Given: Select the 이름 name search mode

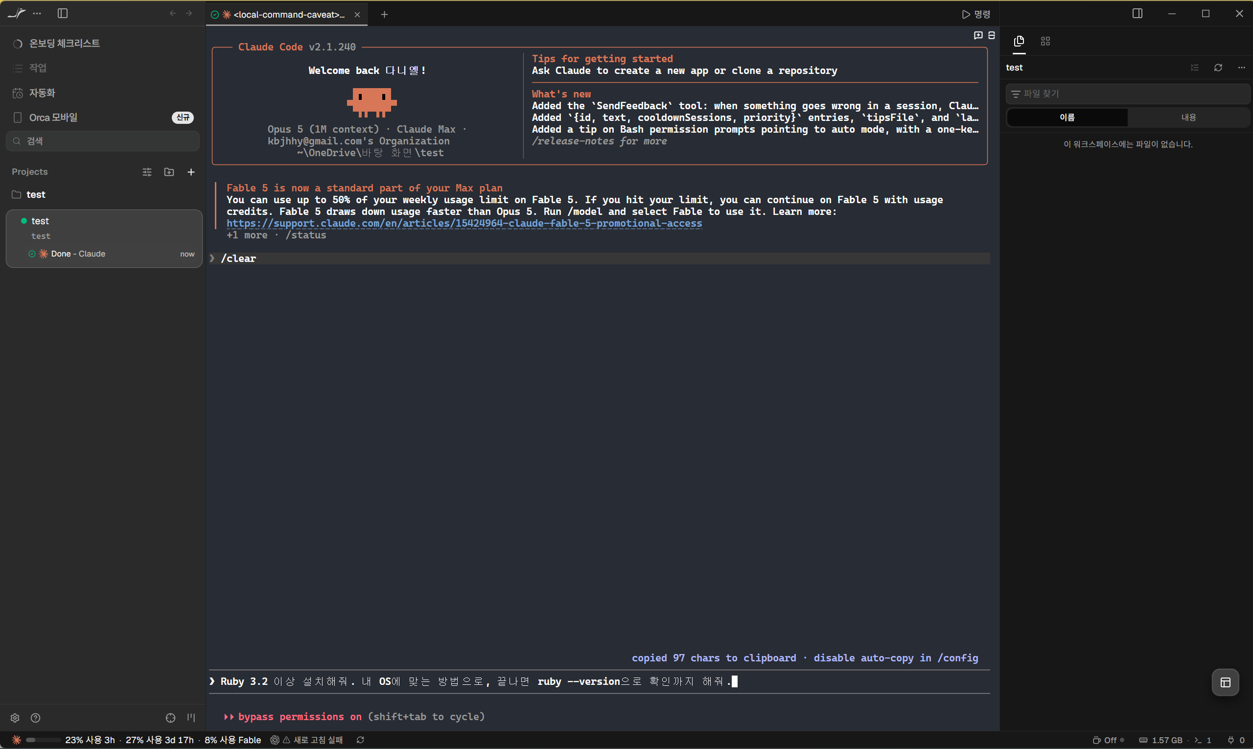Looking at the screenshot, I should click(x=1067, y=117).
